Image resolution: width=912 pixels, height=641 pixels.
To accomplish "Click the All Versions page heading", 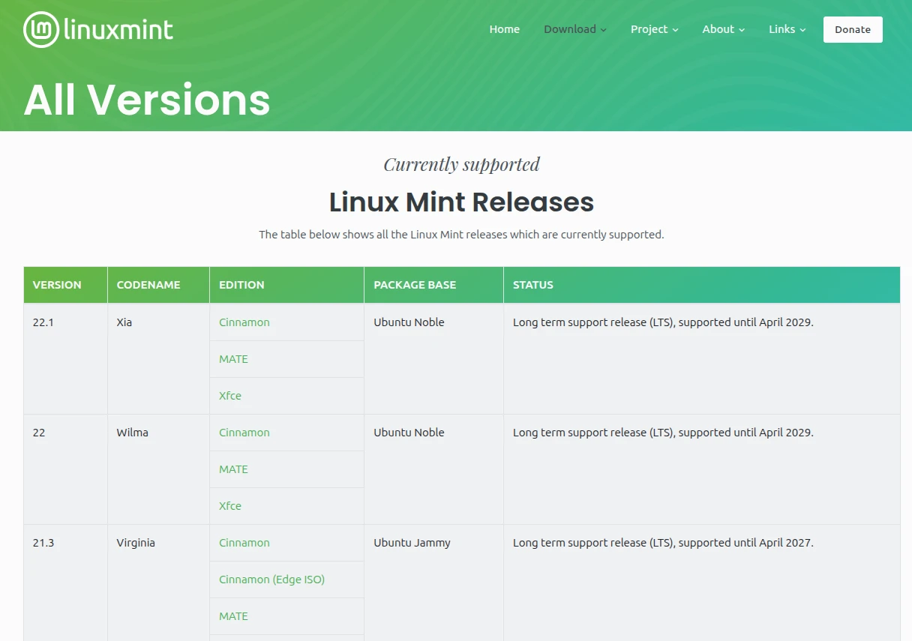I will point(147,98).
